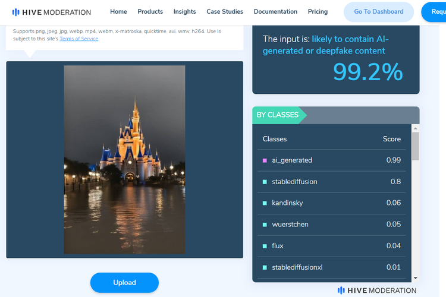Click the uploaded castle image preview

click(124, 159)
